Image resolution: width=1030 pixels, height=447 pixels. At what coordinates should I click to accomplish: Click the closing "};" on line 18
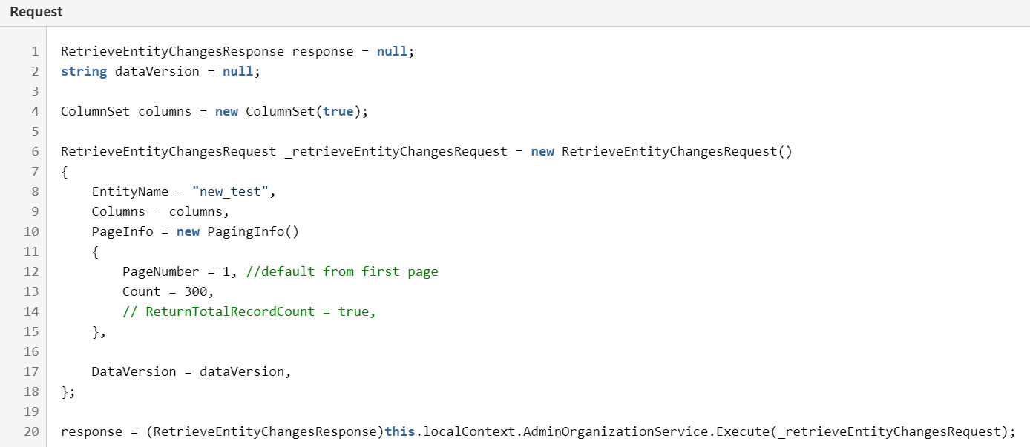tap(68, 392)
